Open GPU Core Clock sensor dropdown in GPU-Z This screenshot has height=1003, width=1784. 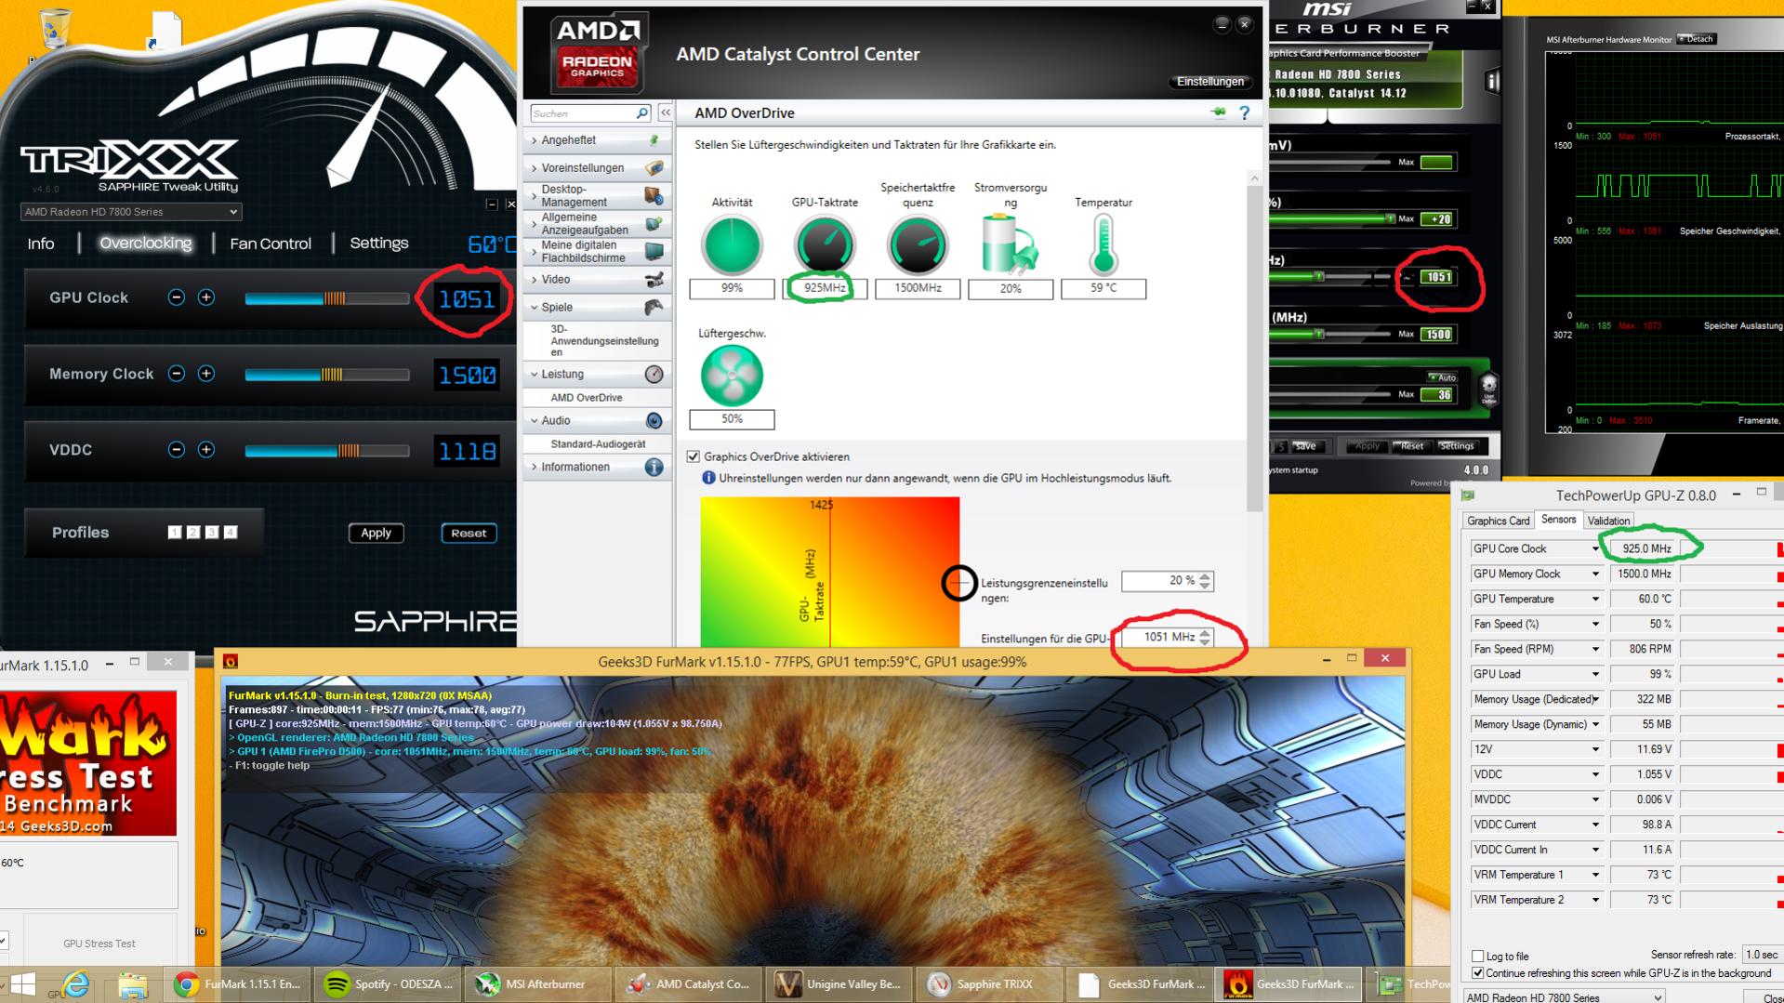(1596, 549)
